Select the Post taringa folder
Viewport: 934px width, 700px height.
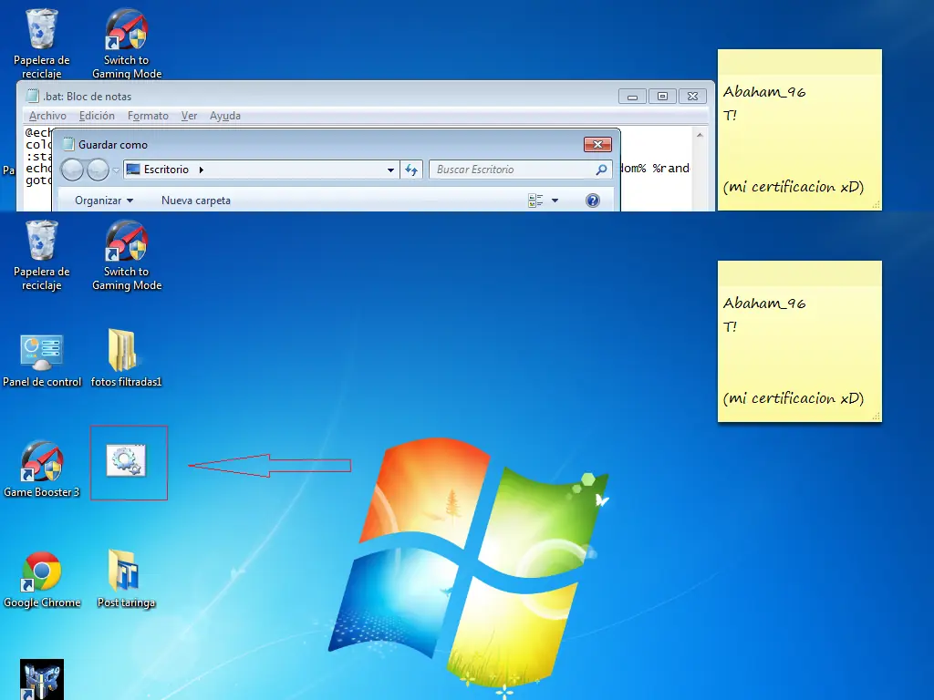coord(126,579)
